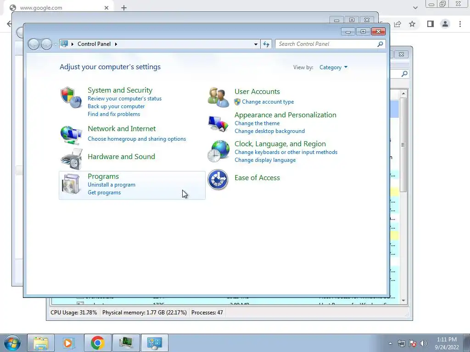The height and width of the screenshot is (352, 470).
Task: Open Ease of Access heading
Action: (257, 178)
